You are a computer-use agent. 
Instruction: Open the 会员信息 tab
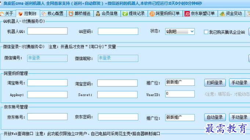pyautogui.click(x=107, y=14)
